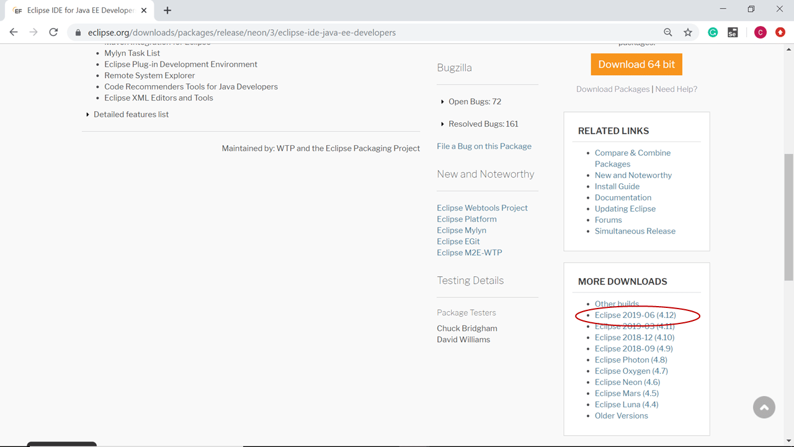Open File a Bug on this Package
Image resolution: width=794 pixels, height=447 pixels.
[x=484, y=146]
